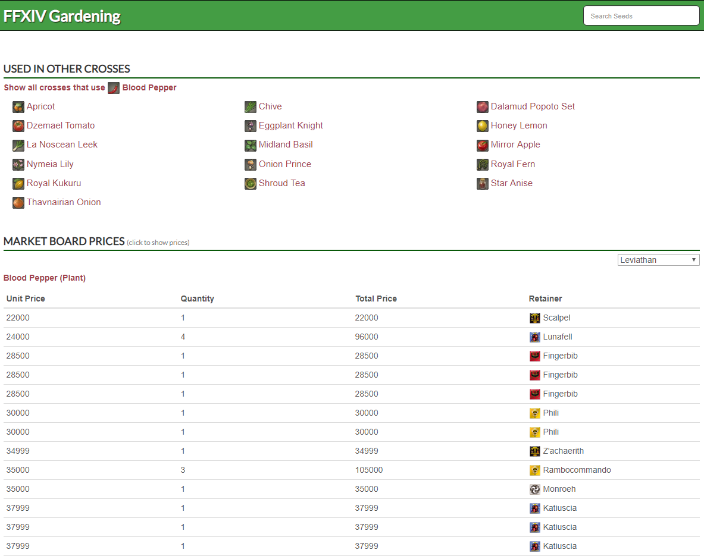The height and width of the screenshot is (556, 704).
Task: Open the Star Anise link
Action: [511, 183]
